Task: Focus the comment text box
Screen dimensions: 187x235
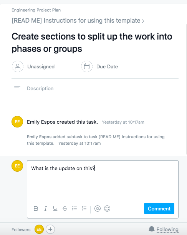Action: point(103,182)
